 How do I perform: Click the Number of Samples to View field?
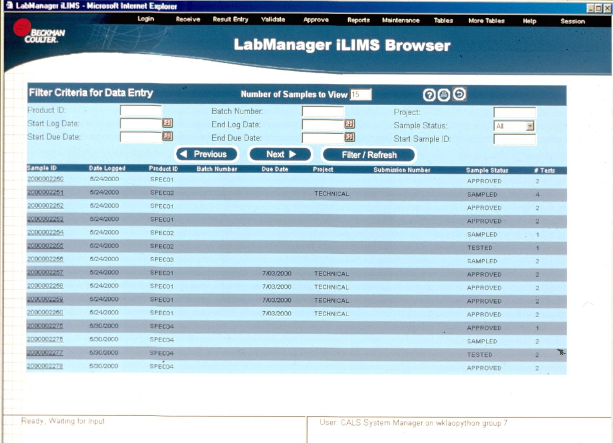point(361,94)
